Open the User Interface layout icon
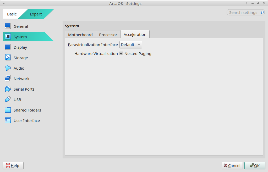 click(8, 120)
